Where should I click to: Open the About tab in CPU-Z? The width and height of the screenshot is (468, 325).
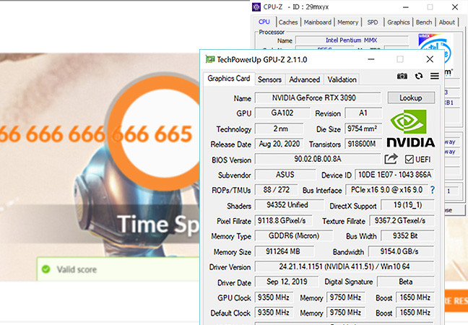click(447, 22)
